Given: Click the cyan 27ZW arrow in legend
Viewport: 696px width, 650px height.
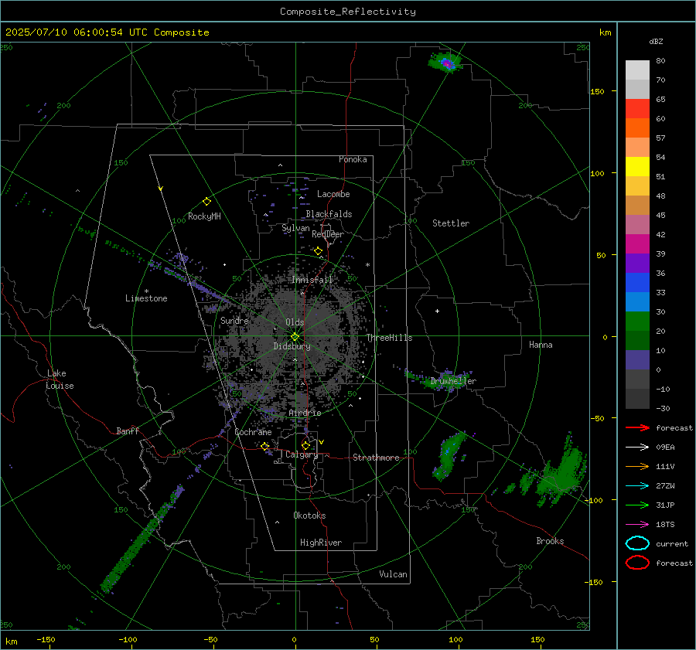Looking at the screenshot, I should [x=637, y=486].
